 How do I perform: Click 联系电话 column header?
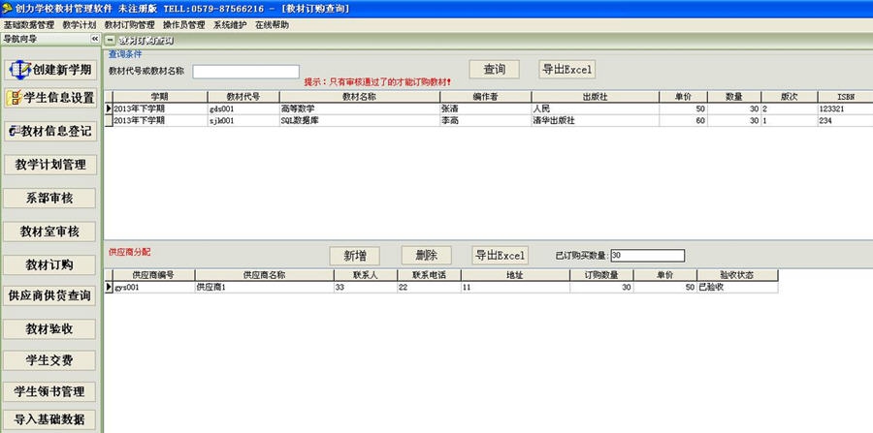(x=430, y=275)
